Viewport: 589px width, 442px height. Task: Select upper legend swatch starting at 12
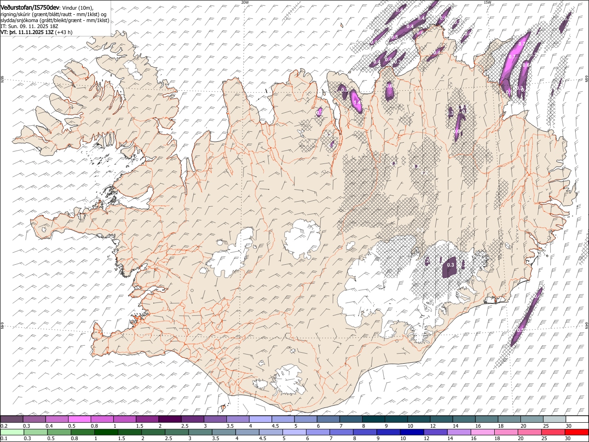pyautogui.click(x=441, y=419)
